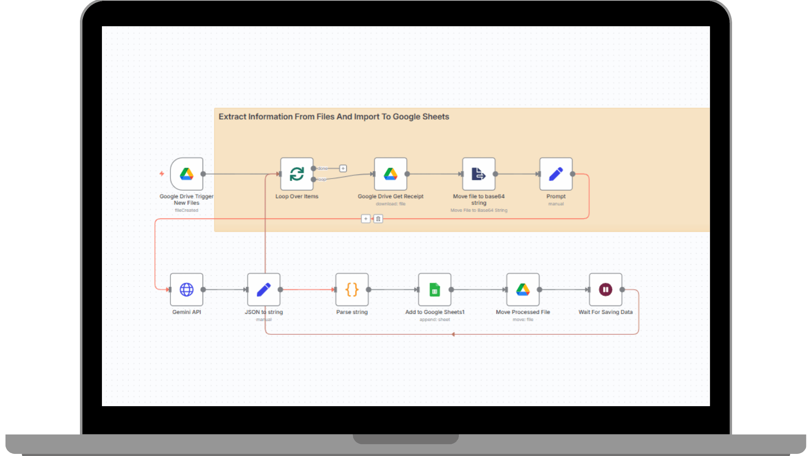Click plus button on done output
812x456 pixels.
[x=343, y=168]
